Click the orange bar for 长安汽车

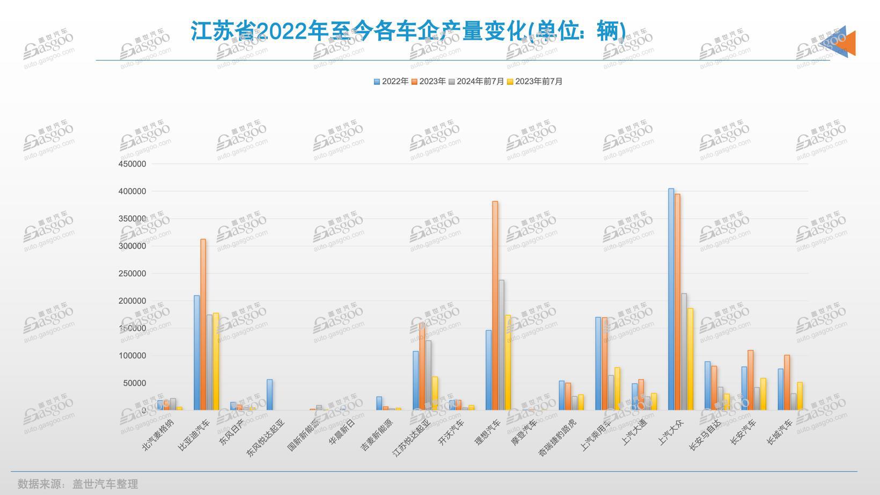coord(751,381)
